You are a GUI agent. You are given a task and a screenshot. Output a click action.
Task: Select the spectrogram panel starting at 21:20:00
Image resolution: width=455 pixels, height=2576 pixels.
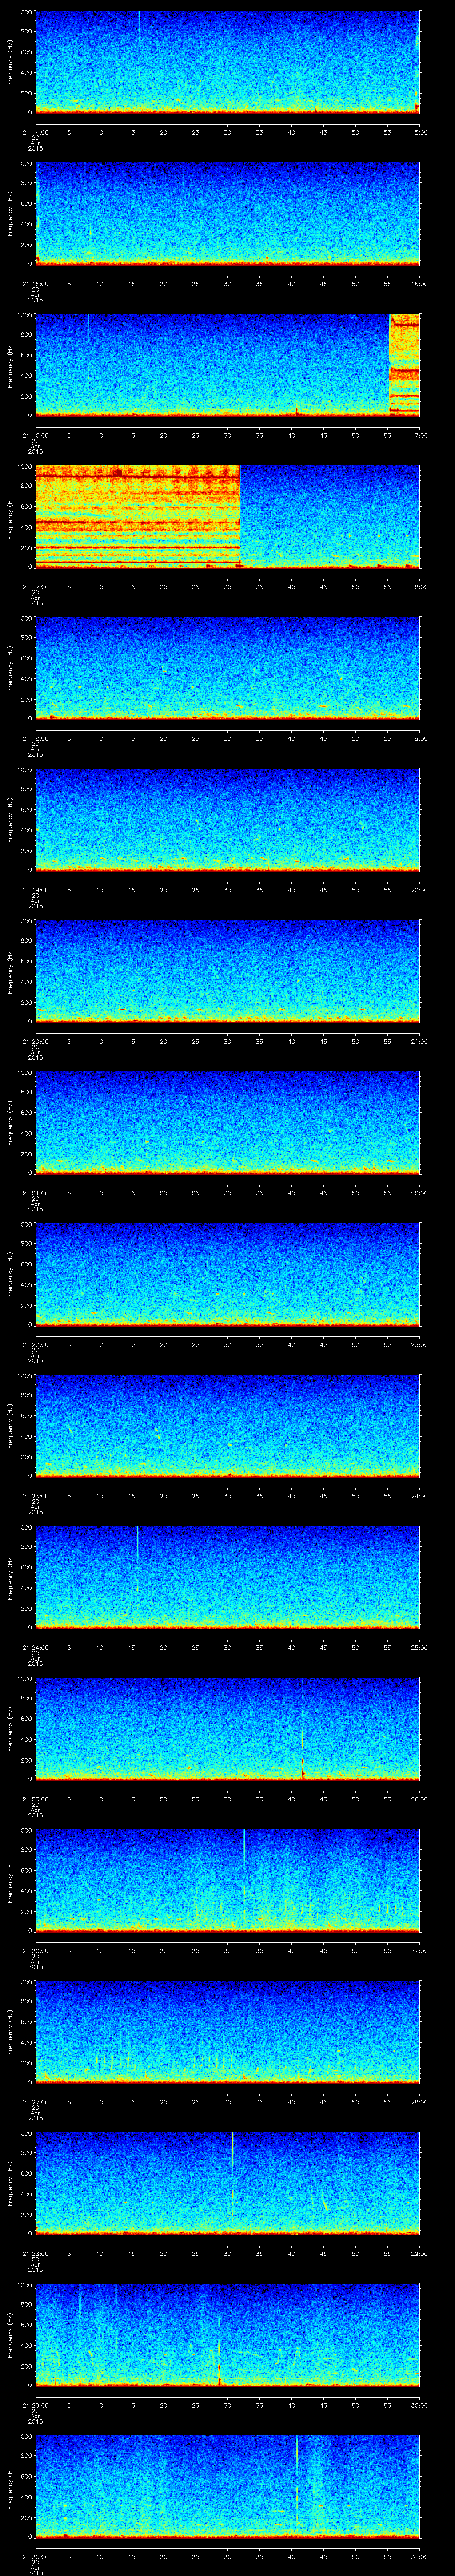click(227, 971)
